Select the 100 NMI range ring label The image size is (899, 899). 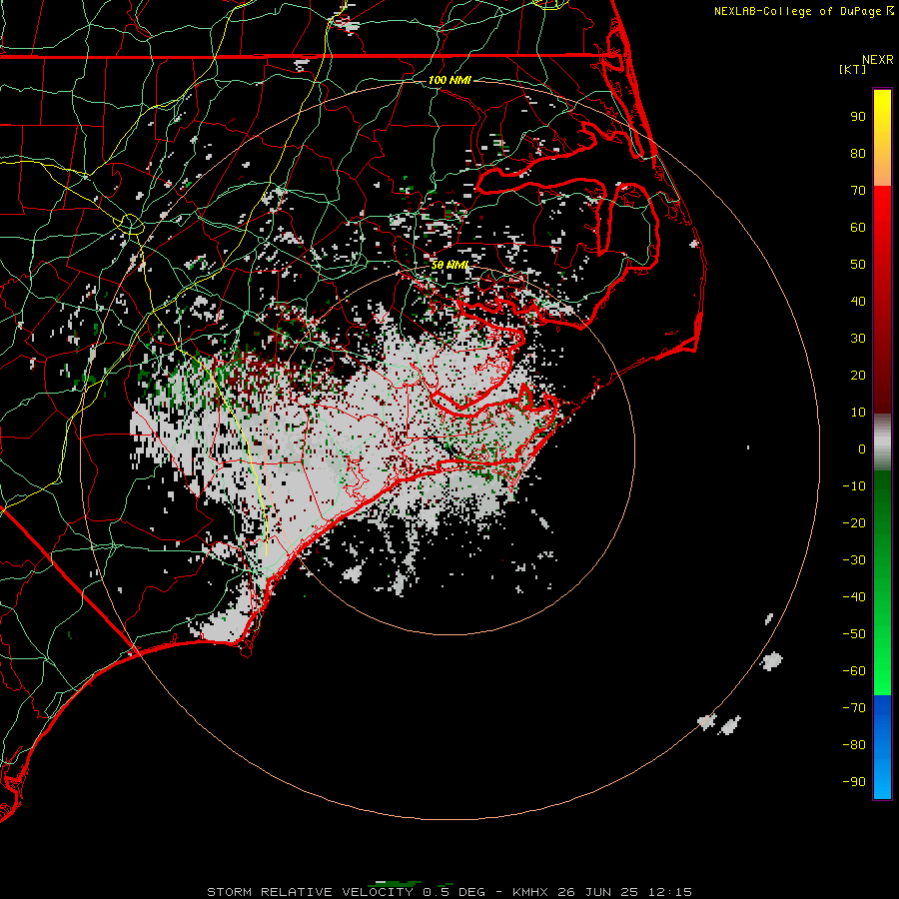point(449,80)
